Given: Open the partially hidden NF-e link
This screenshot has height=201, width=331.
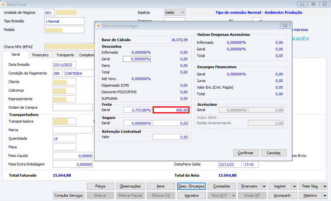Looking at the screenshot, I should (301, 38).
